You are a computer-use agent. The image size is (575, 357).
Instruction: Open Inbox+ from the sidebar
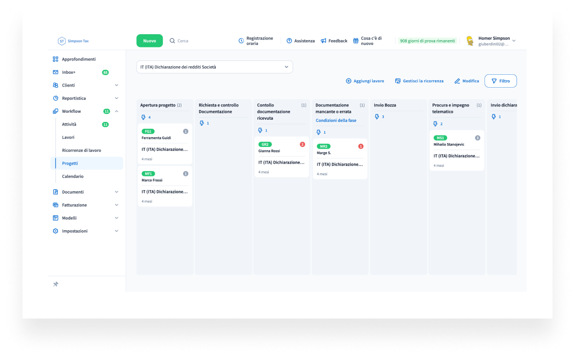pos(69,73)
